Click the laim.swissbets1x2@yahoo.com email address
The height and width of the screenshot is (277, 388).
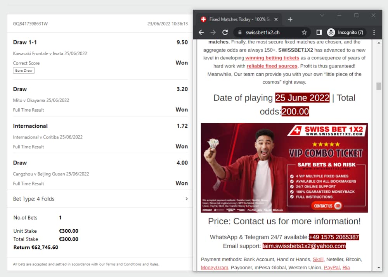click(304, 246)
